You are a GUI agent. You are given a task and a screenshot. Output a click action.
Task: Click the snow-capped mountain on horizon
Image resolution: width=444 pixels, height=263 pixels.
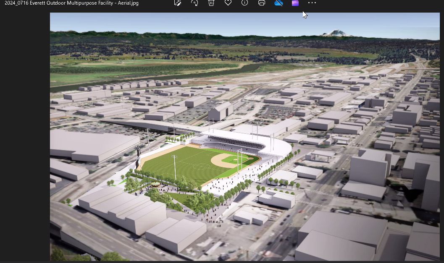point(335,33)
